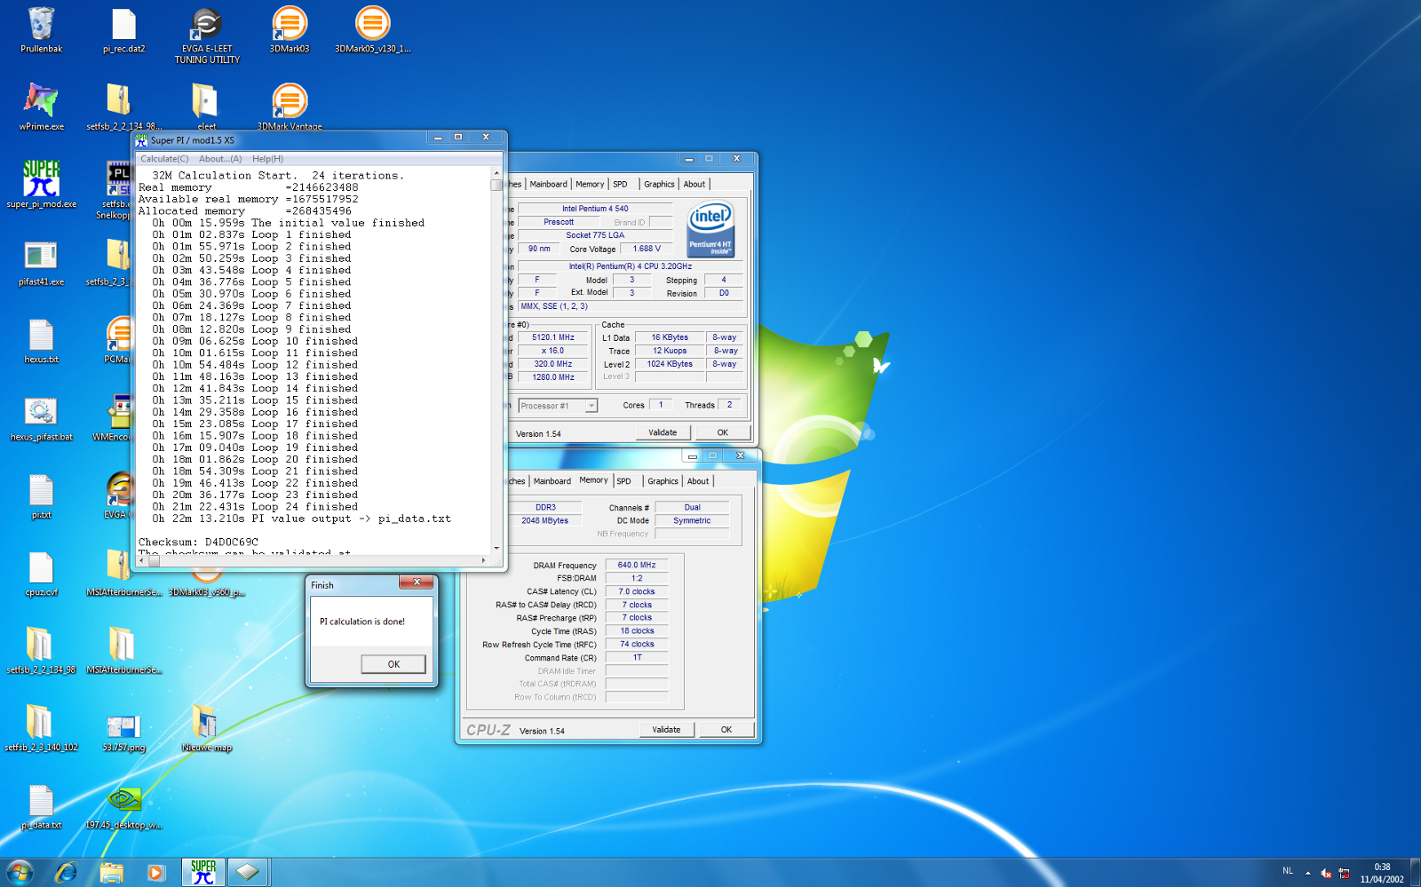Screen dimensions: 1421x887
Task: Open the About...(A) menu in Super PI
Action: 220,159
